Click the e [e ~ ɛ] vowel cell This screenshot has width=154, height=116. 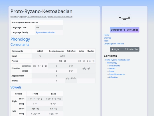(x=35, y=109)
